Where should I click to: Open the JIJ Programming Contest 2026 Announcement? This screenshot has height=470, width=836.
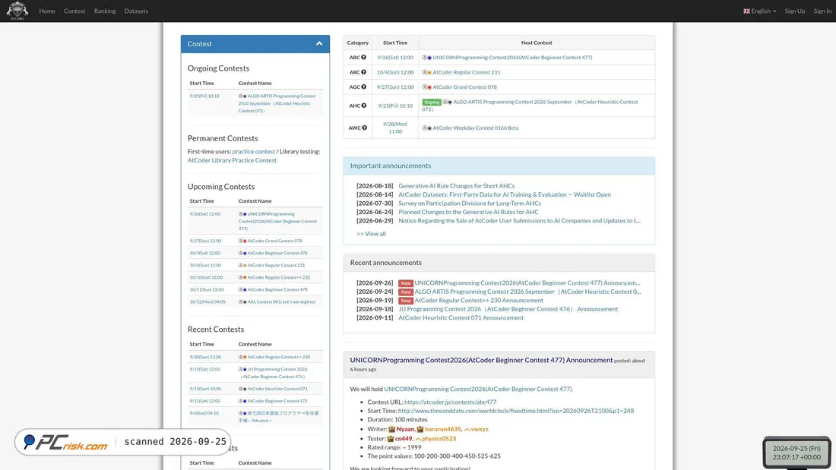coord(508,309)
